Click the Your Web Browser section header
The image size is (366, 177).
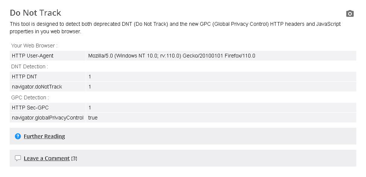coord(34,46)
